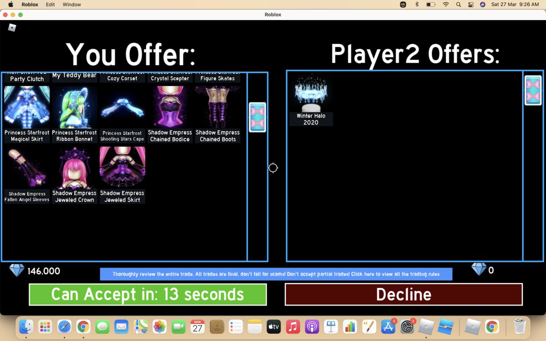This screenshot has width=546, height=341.
Task: Open Photos from the Dock
Action: point(160,326)
